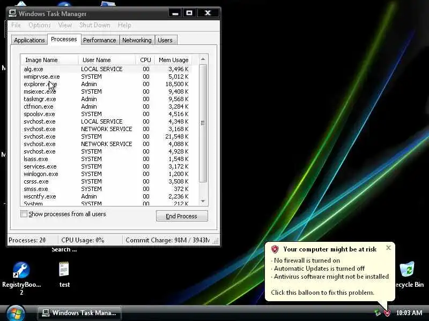Viewport: 429px width, 321px height.
Task: Open the Help menu
Action: [x=124, y=25]
